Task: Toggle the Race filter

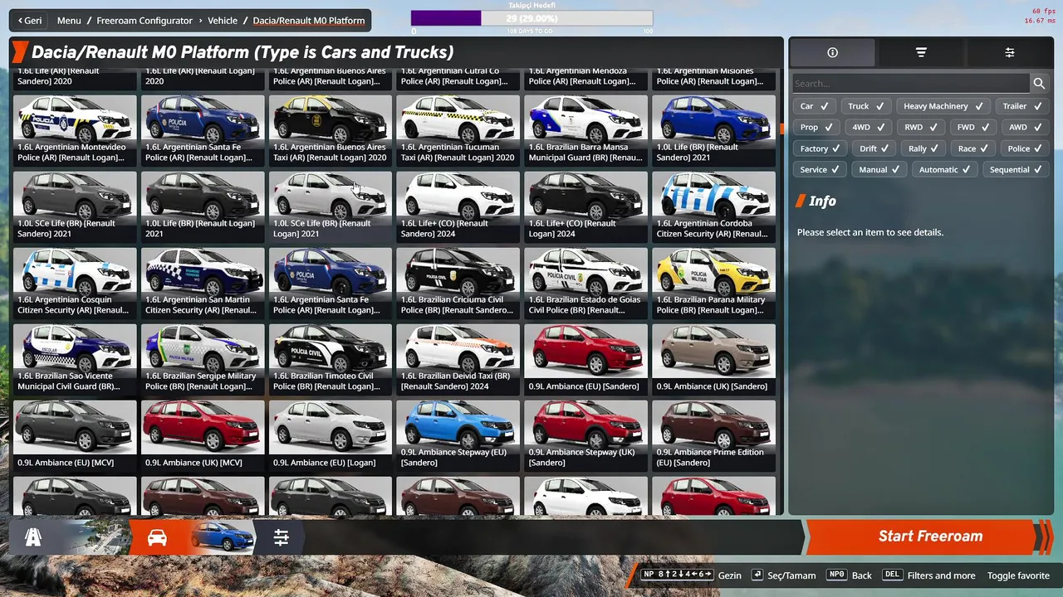Action: tap(974, 148)
